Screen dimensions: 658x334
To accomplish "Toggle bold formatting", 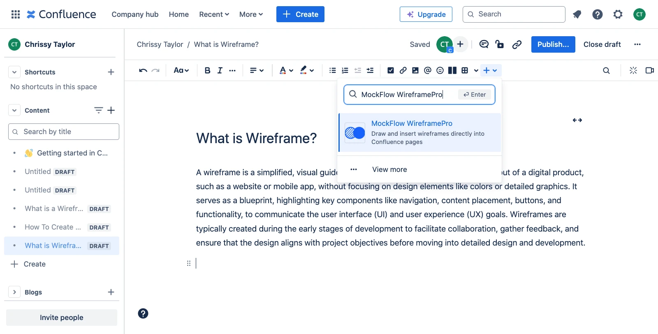I will click(207, 70).
